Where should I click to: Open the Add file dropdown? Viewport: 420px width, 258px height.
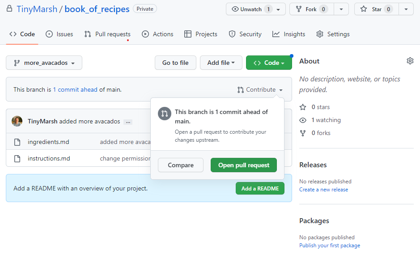221,63
